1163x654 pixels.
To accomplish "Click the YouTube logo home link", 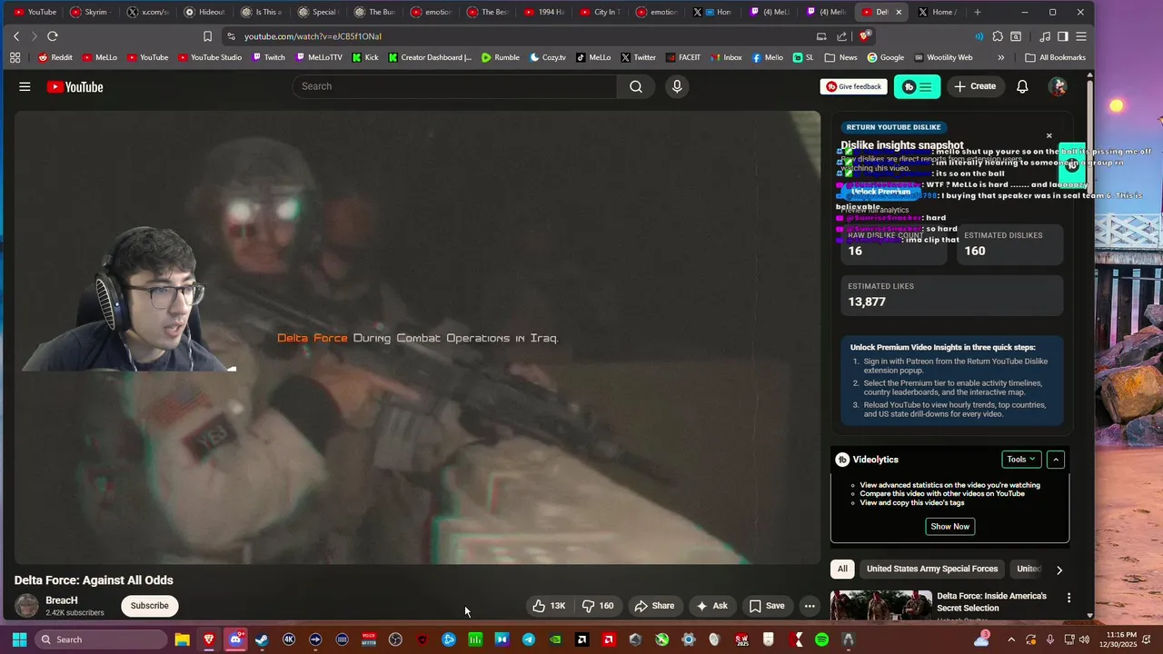I will pos(75,87).
